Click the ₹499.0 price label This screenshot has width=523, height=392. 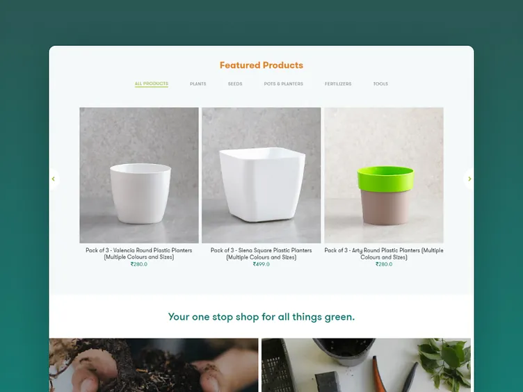coord(261,264)
